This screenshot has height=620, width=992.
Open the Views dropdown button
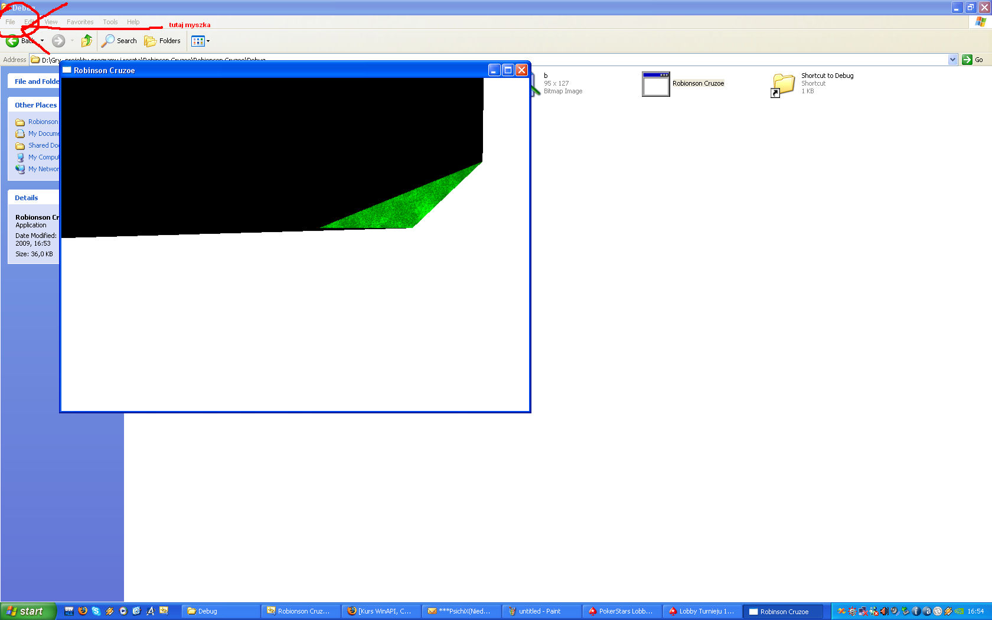point(200,41)
